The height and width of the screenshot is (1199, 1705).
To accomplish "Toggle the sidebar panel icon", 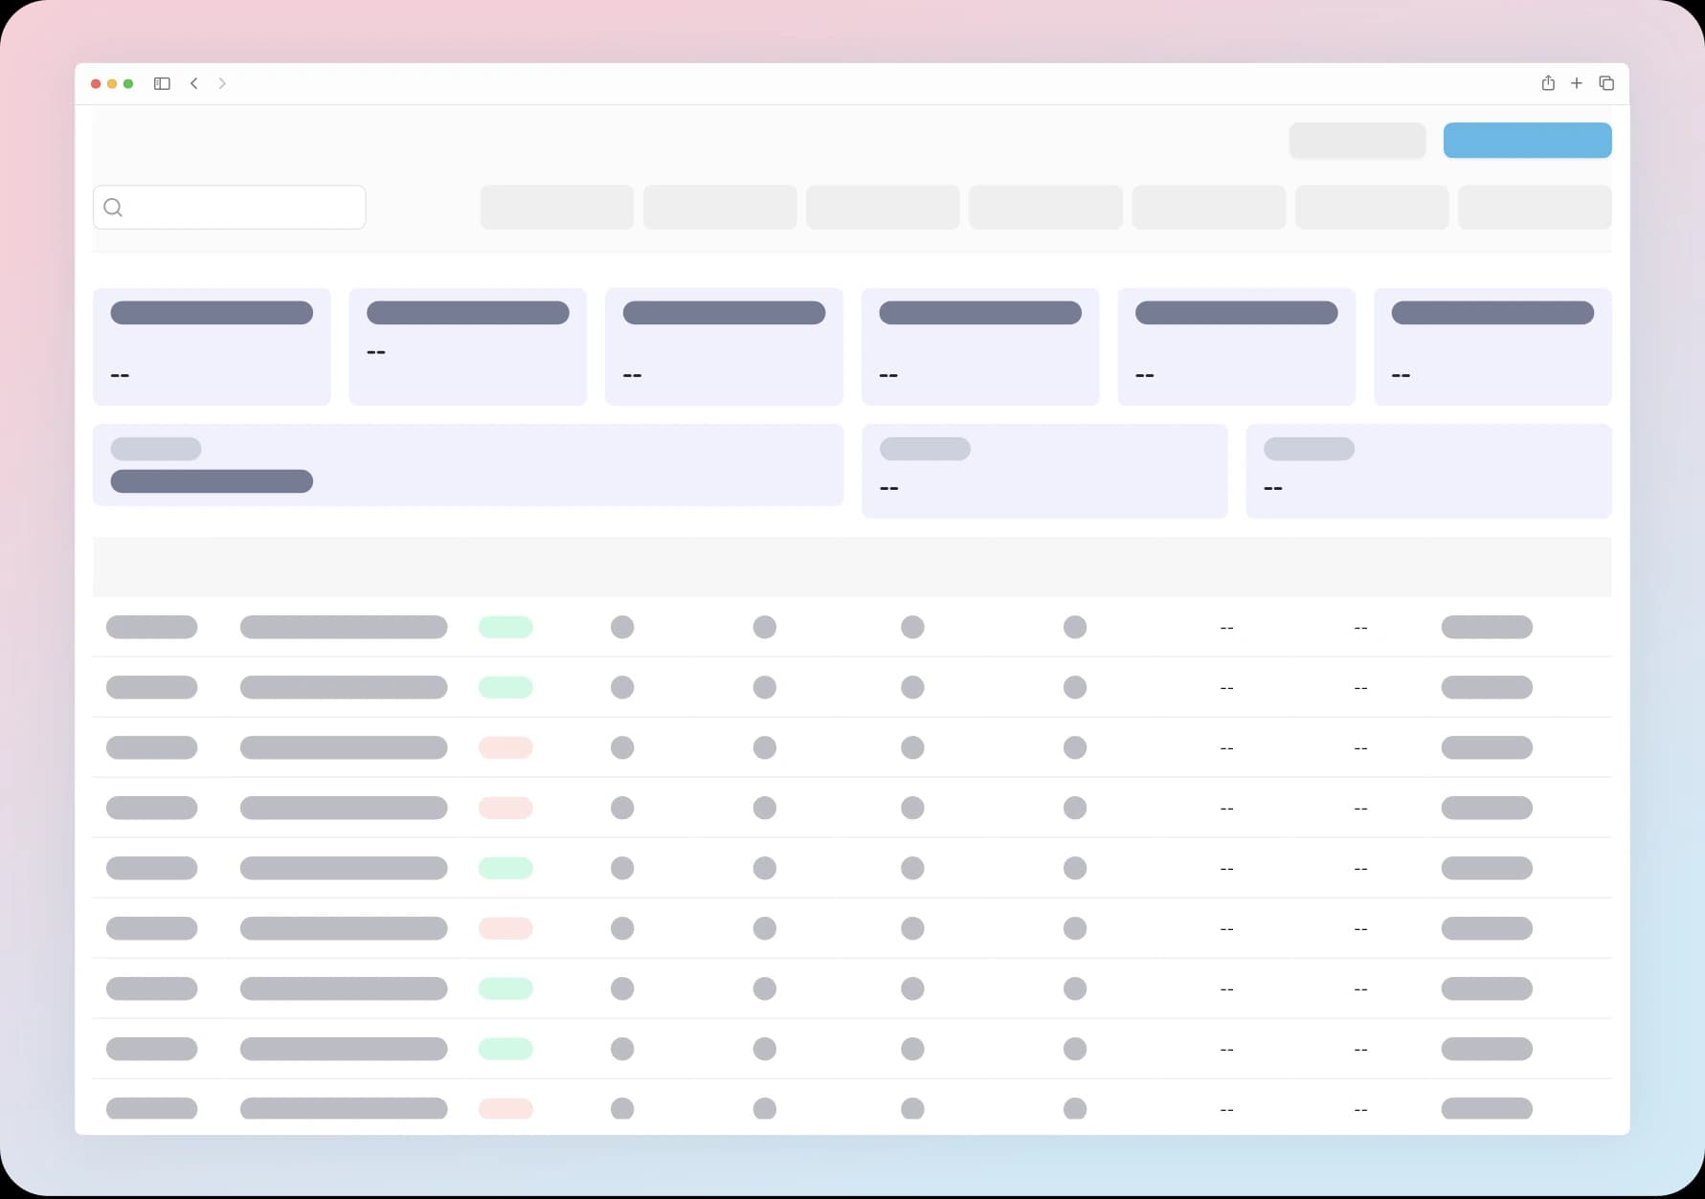I will point(162,84).
